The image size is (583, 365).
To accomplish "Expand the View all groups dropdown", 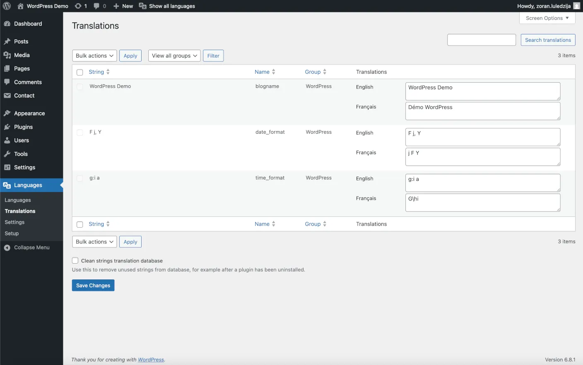I will 174,56.
